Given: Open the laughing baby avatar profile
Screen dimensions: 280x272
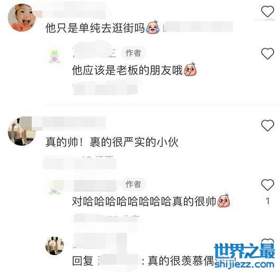Looking at the screenshot, I should coord(22,18).
